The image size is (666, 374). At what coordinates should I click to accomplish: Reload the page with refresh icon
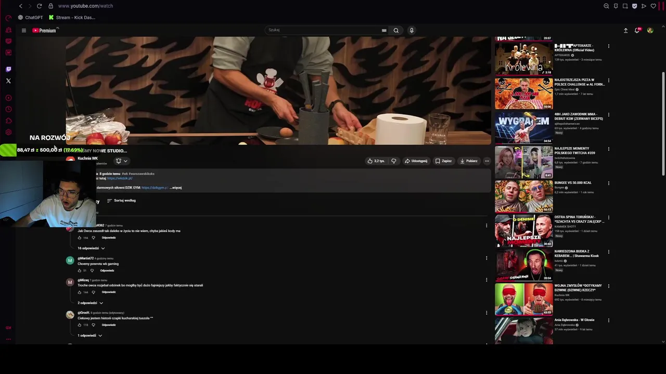click(x=39, y=6)
